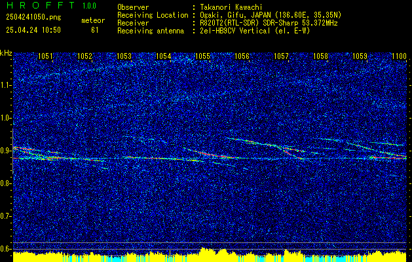Screen dimensions: 412x262
Task: Click the red echo trace below 1057
Action: (291, 154)
